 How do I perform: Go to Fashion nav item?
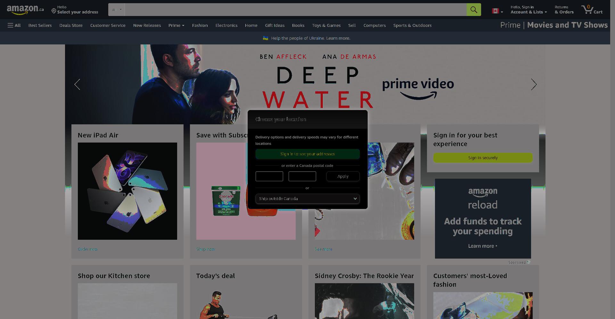(x=200, y=25)
